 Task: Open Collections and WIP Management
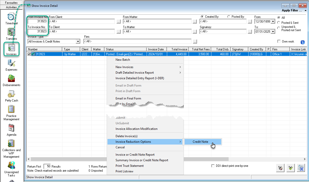point(11,149)
